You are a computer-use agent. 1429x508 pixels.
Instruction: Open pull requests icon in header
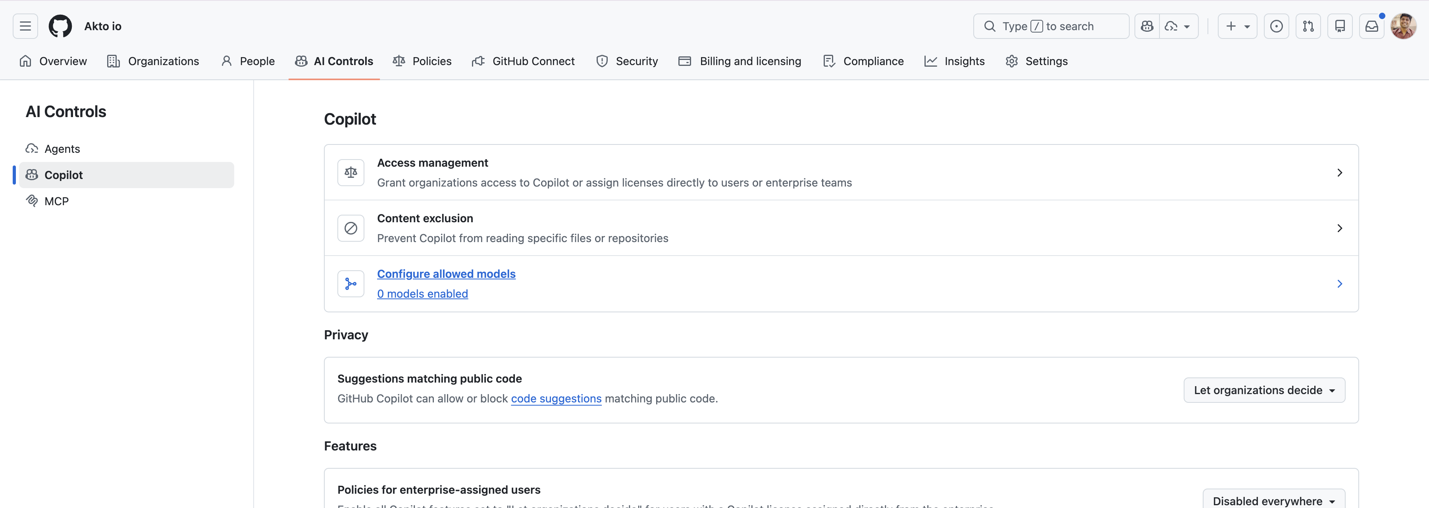tap(1308, 26)
